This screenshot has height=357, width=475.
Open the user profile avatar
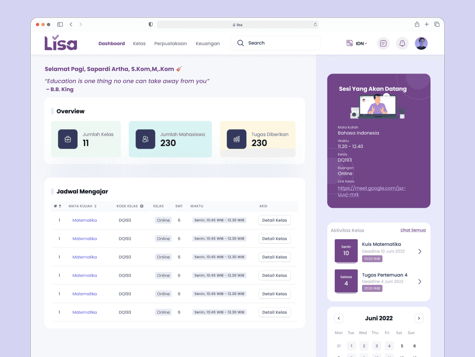421,43
